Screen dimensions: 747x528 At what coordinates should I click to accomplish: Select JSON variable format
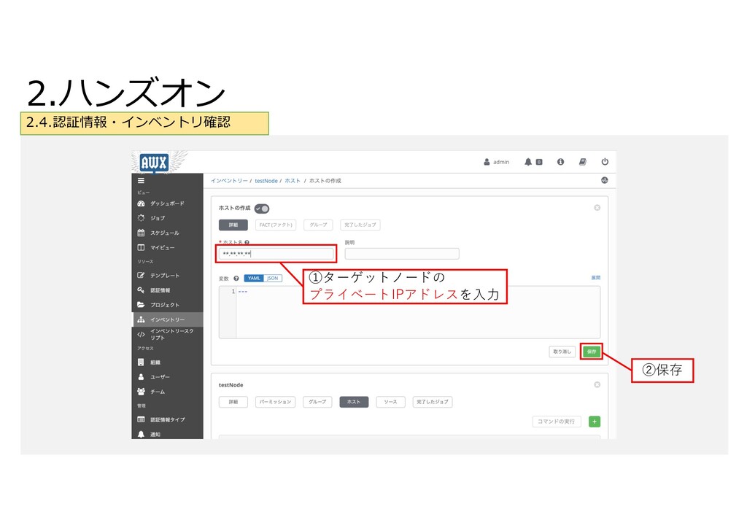[x=273, y=279]
